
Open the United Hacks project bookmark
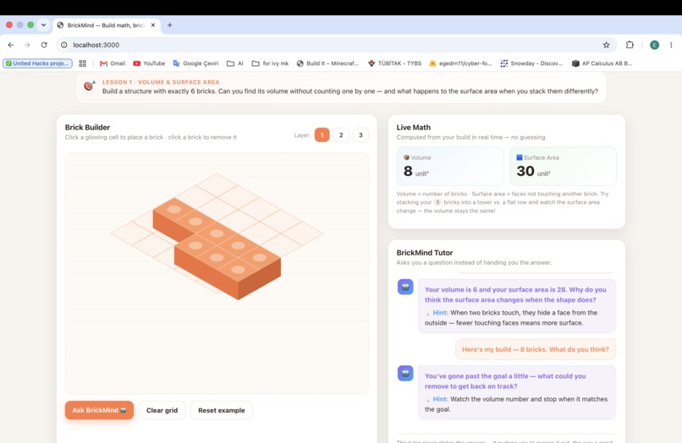[38, 63]
